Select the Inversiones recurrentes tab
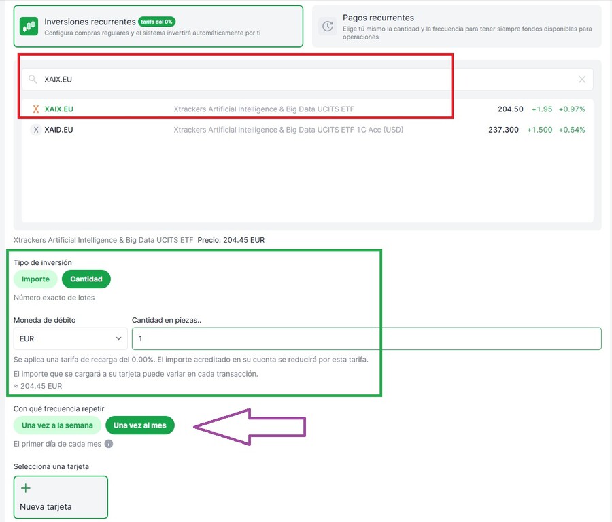612x522 pixels. click(158, 26)
